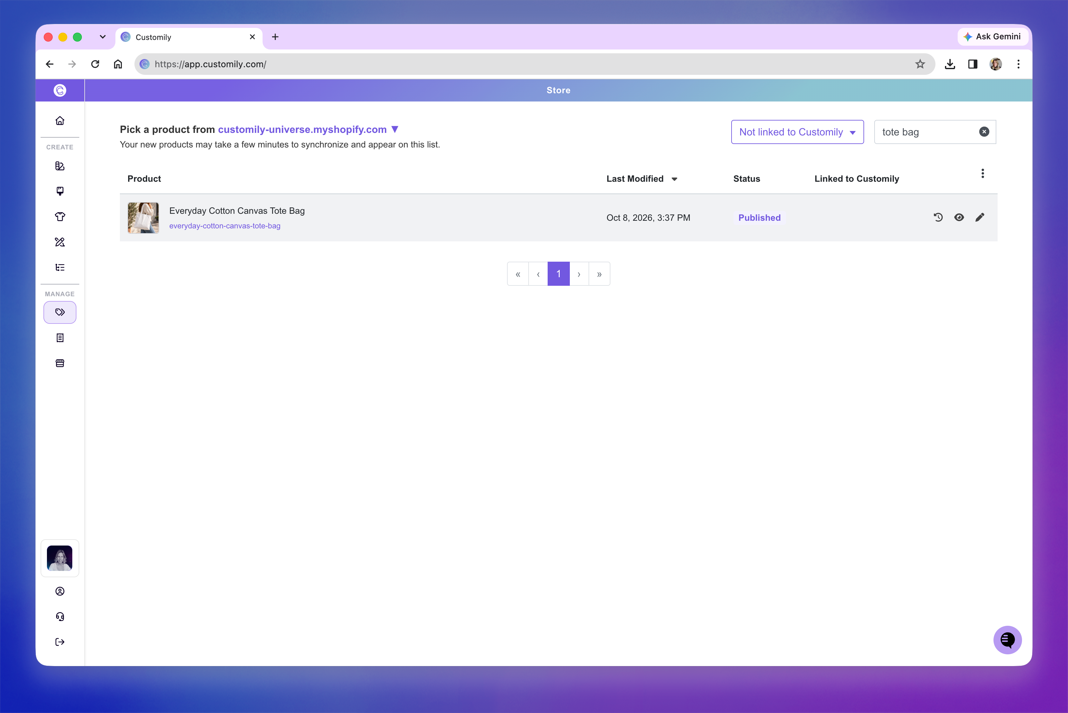Viewport: 1068px width, 713px height.
Task: Open the options list icon under CREATE
Action: coord(60,267)
